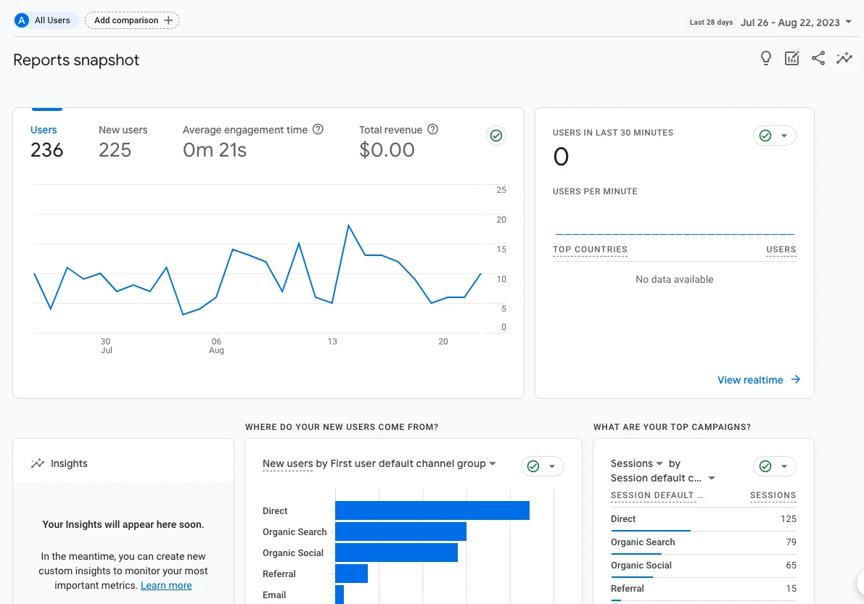This screenshot has height=604, width=864.
Task: Open data quality dropdown on realtime card
Action: click(783, 136)
